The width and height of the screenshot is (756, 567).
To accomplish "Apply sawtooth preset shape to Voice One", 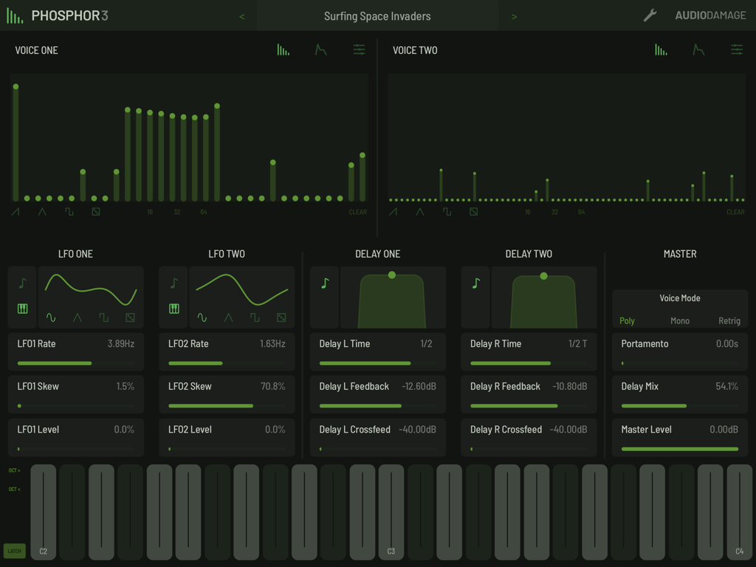I will point(16,212).
